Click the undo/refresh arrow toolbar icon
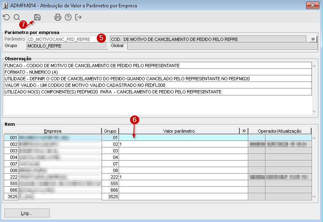 pyautogui.click(x=7, y=17)
